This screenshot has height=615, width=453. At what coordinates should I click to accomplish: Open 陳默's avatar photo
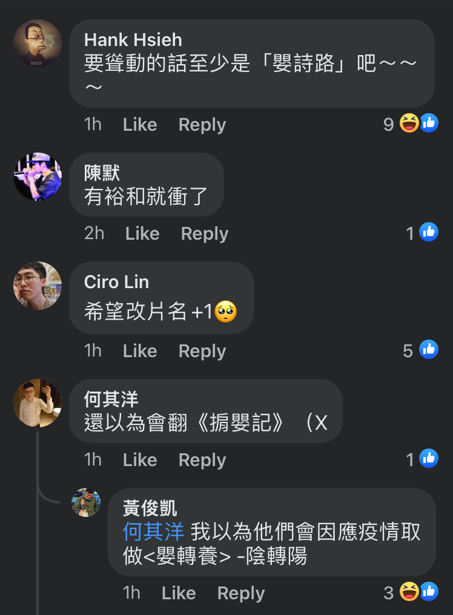[x=38, y=177]
